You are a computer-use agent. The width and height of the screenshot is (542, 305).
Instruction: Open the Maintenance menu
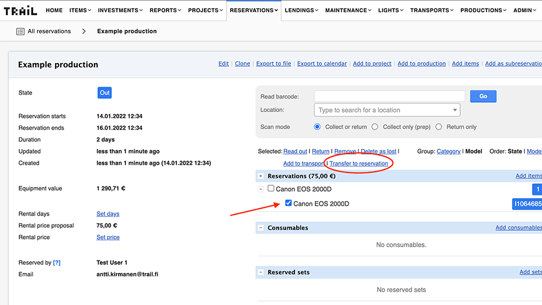click(348, 11)
